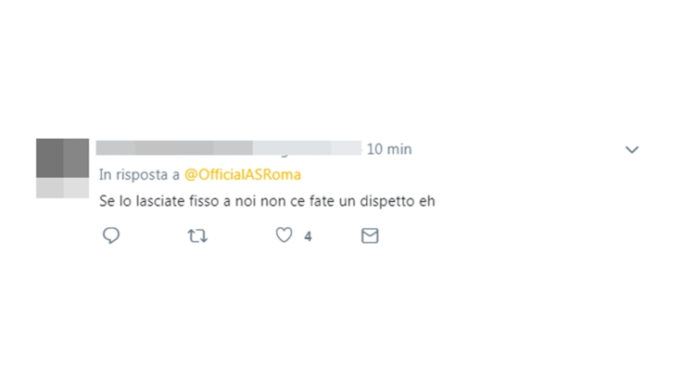Like the tweet with the heart icon
Screen dimensions: 682x379
pyautogui.click(x=284, y=235)
